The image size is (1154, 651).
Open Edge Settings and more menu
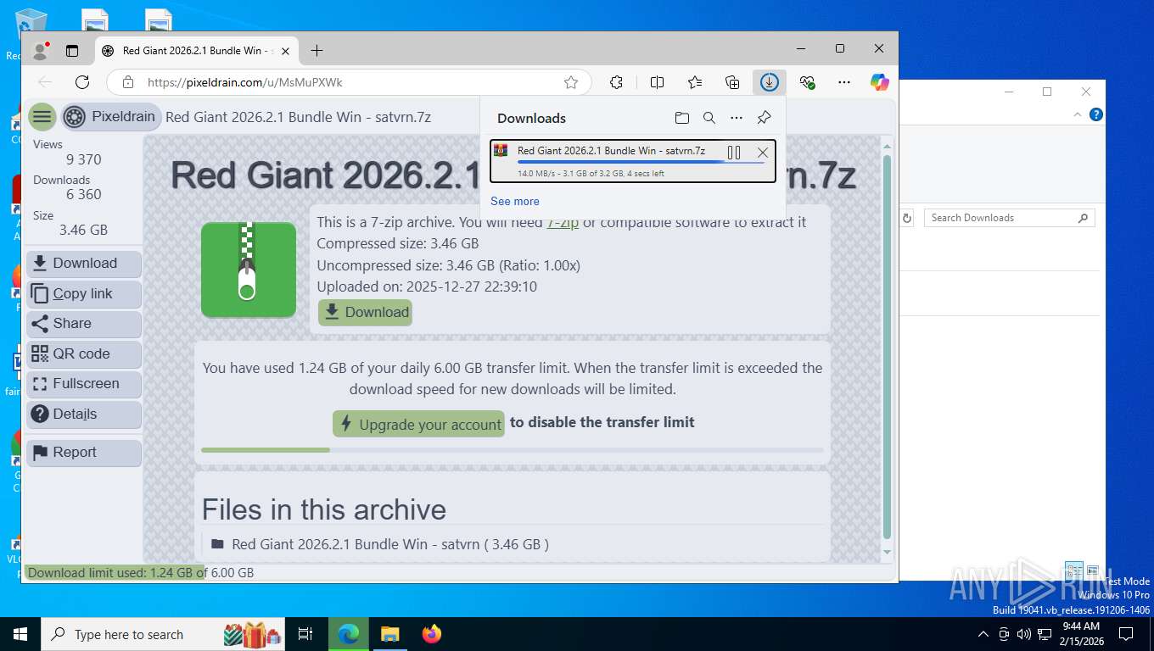click(843, 82)
